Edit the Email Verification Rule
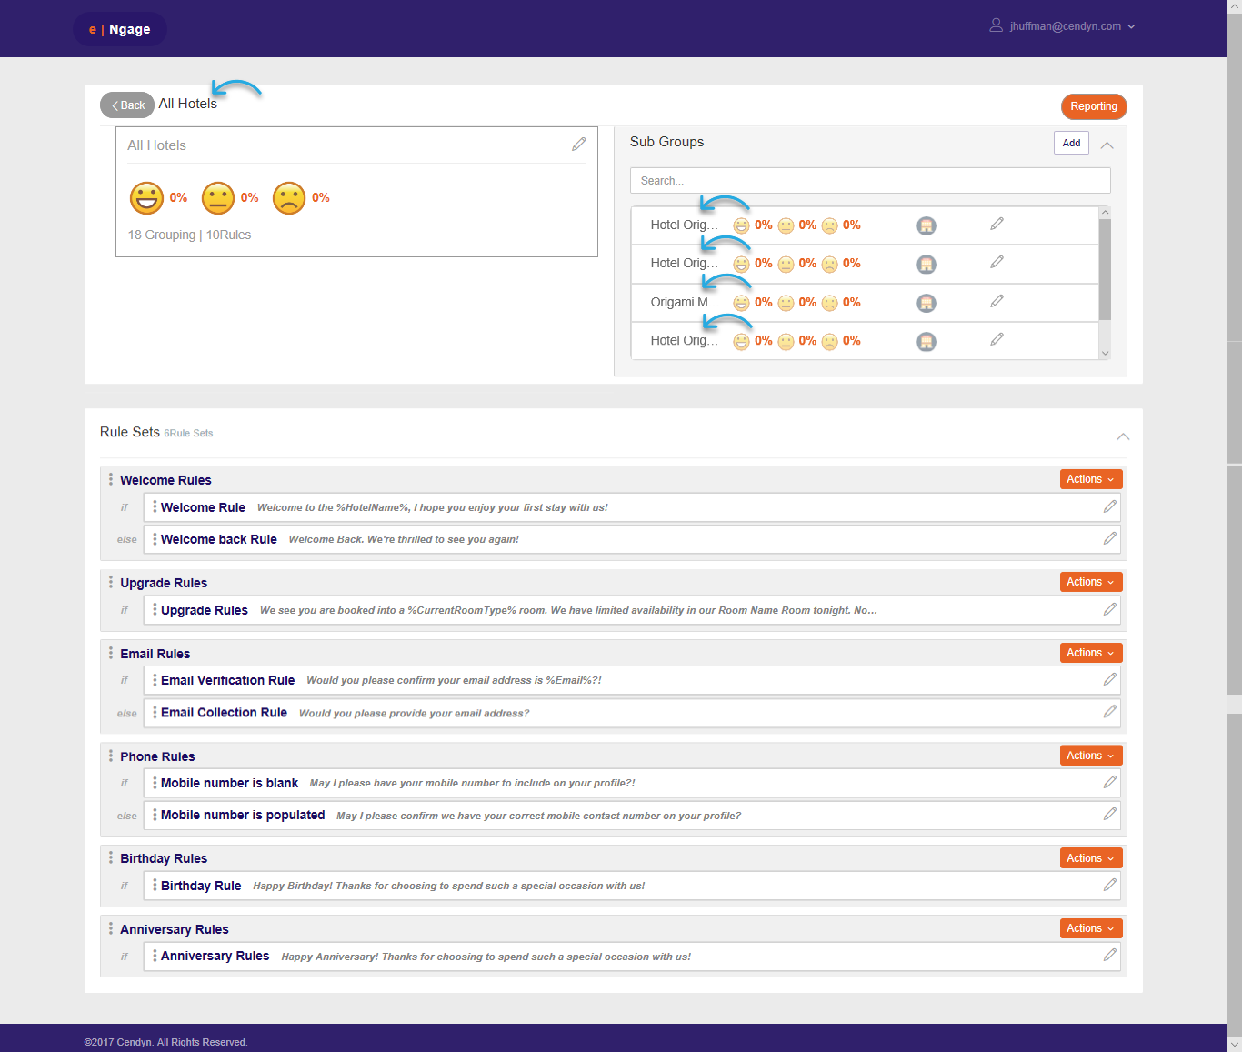Image resolution: width=1242 pixels, height=1052 pixels. pos(1109,679)
